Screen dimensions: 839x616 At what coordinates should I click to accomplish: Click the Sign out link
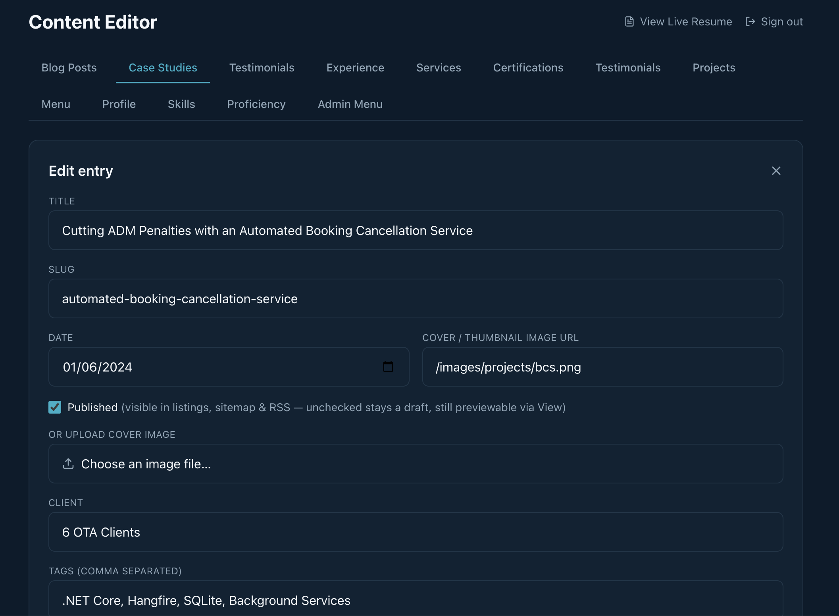pos(774,21)
